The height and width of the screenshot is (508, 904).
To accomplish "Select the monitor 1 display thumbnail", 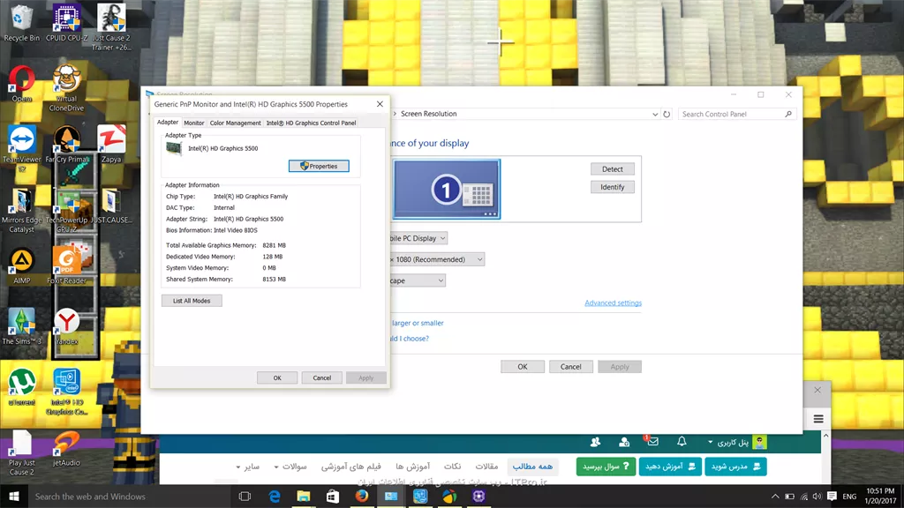I will (x=447, y=189).
